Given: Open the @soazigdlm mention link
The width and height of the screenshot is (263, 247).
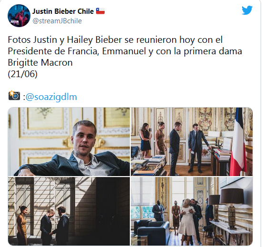Looking at the screenshot, I should [51, 97].
